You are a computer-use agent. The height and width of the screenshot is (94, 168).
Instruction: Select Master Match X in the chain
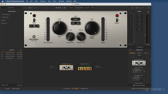pos(85,68)
